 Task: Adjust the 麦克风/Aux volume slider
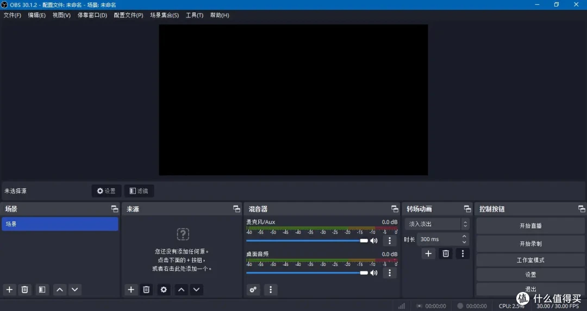307,241
